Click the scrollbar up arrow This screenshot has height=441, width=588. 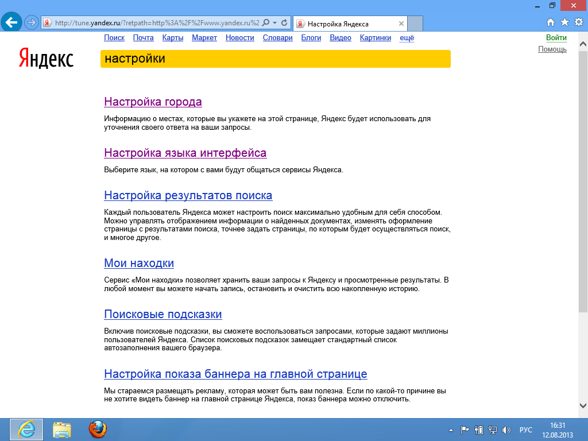click(x=583, y=44)
